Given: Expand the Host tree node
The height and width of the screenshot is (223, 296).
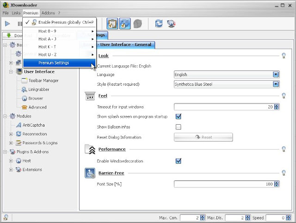Looking at the screenshot, I should point(11,160).
